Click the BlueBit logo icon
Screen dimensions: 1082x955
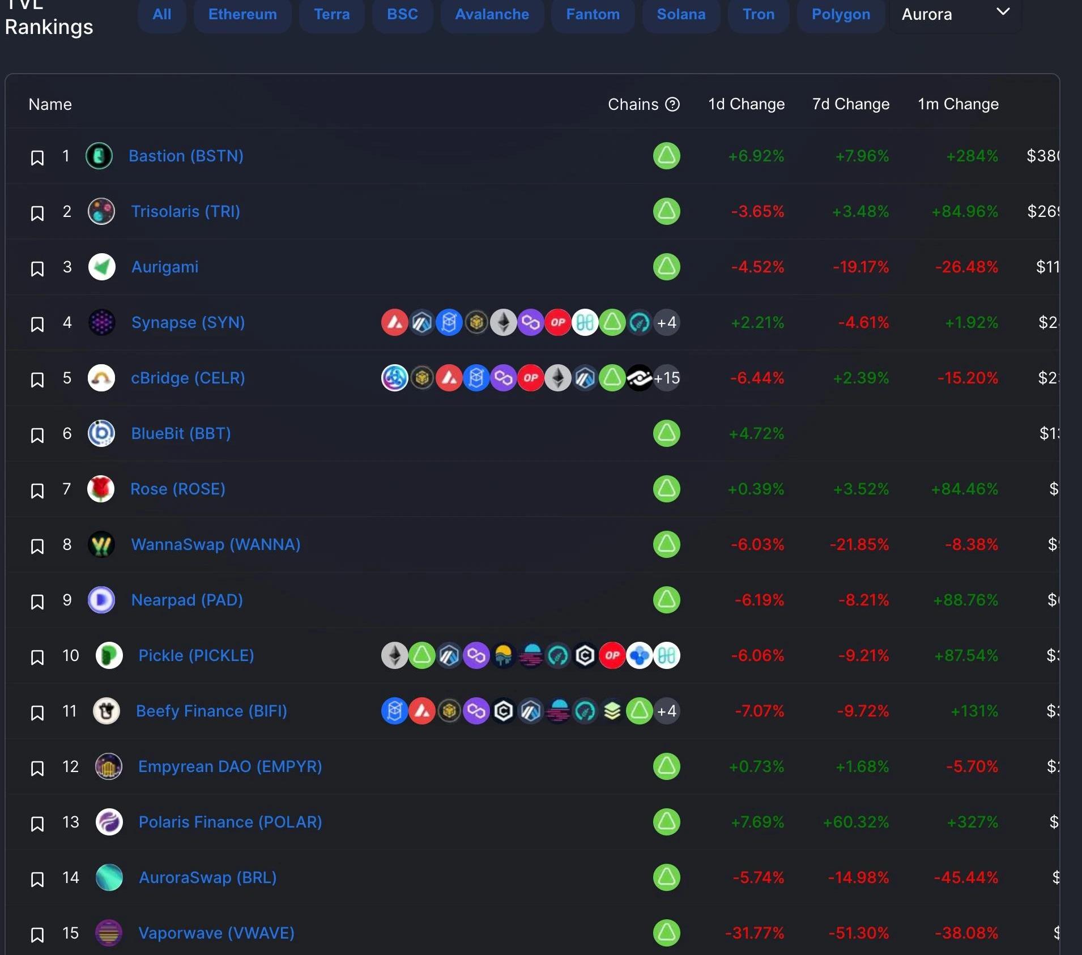[101, 433]
